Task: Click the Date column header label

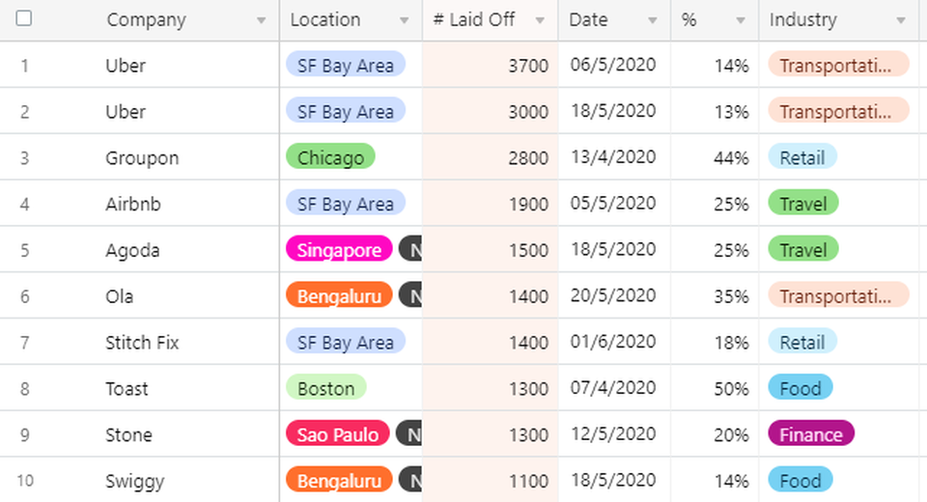Action: 588,19
